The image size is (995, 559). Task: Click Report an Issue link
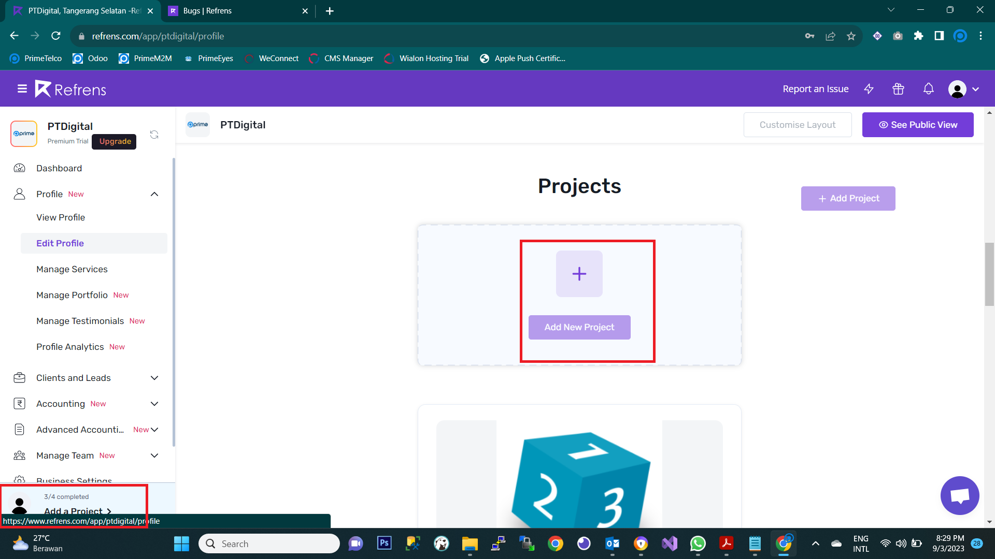(x=816, y=89)
